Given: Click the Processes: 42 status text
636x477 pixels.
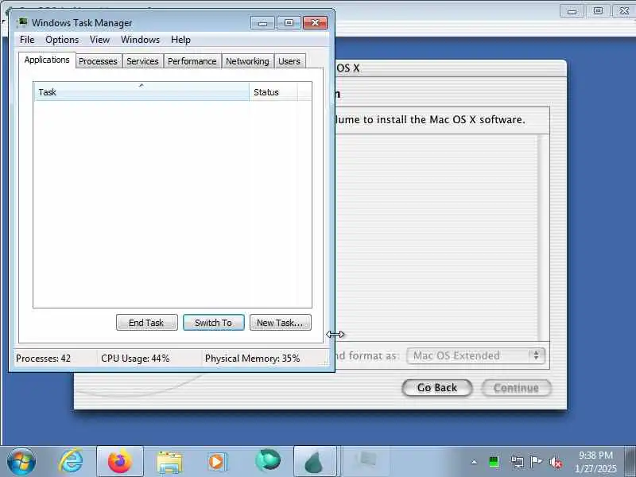Looking at the screenshot, I should (x=43, y=359).
